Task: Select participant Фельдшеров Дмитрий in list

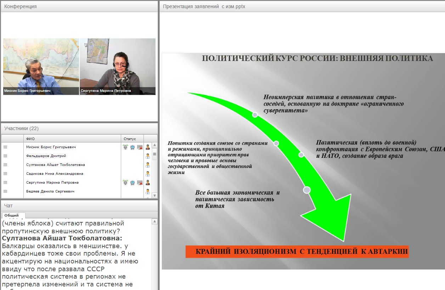Action: coord(46,156)
